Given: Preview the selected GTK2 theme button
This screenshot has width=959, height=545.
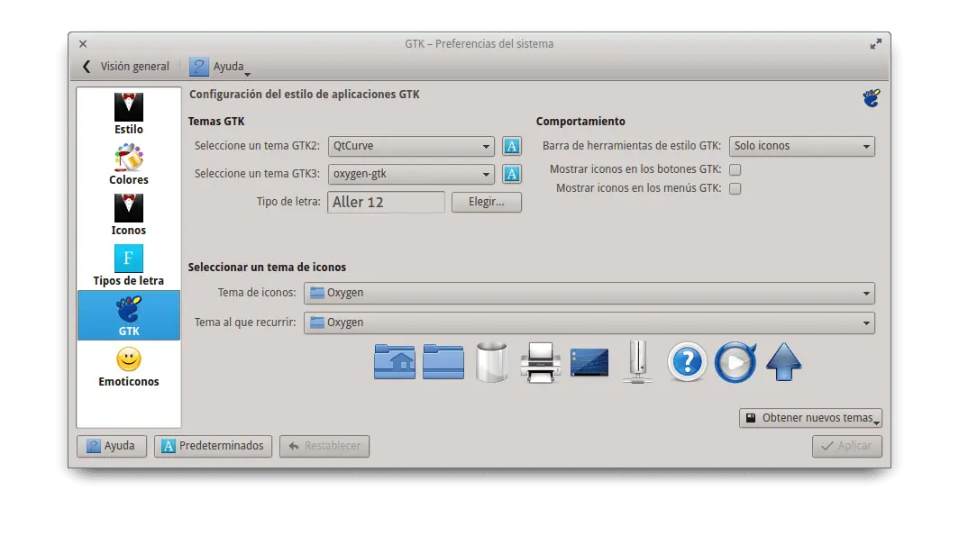Looking at the screenshot, I should 512,146.
